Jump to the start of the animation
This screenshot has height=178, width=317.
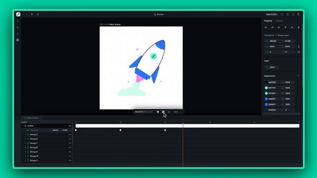158,112
